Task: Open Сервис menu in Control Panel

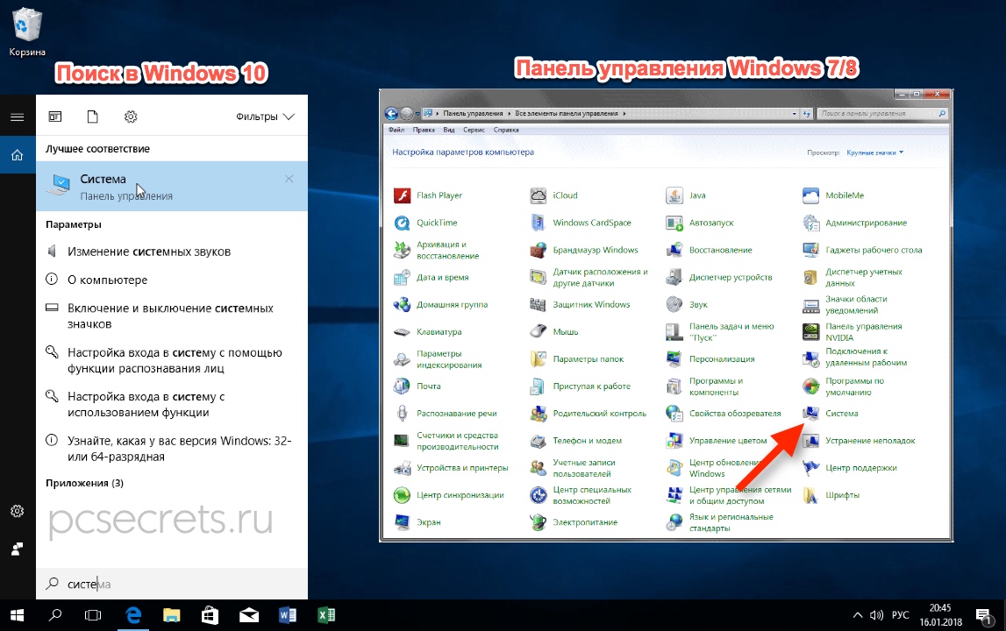Action: (474, 130)
